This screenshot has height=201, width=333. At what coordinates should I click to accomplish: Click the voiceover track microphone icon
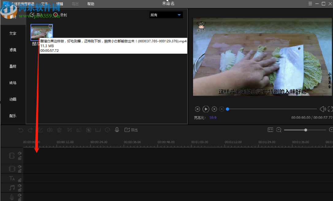pos(12,197)
